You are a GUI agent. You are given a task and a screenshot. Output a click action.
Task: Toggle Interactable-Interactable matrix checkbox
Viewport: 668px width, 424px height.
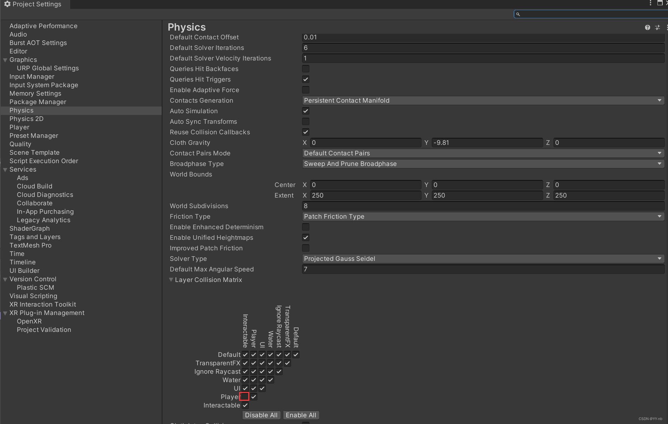tap(245, 405)
